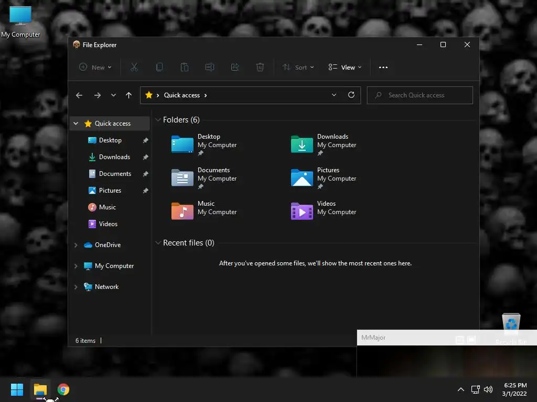Click the network tray icon

pyautogui.click(x=475, y=389)
